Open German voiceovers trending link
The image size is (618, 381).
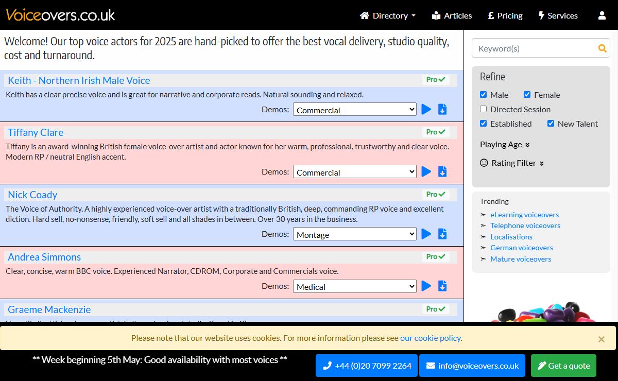point(522,248)
